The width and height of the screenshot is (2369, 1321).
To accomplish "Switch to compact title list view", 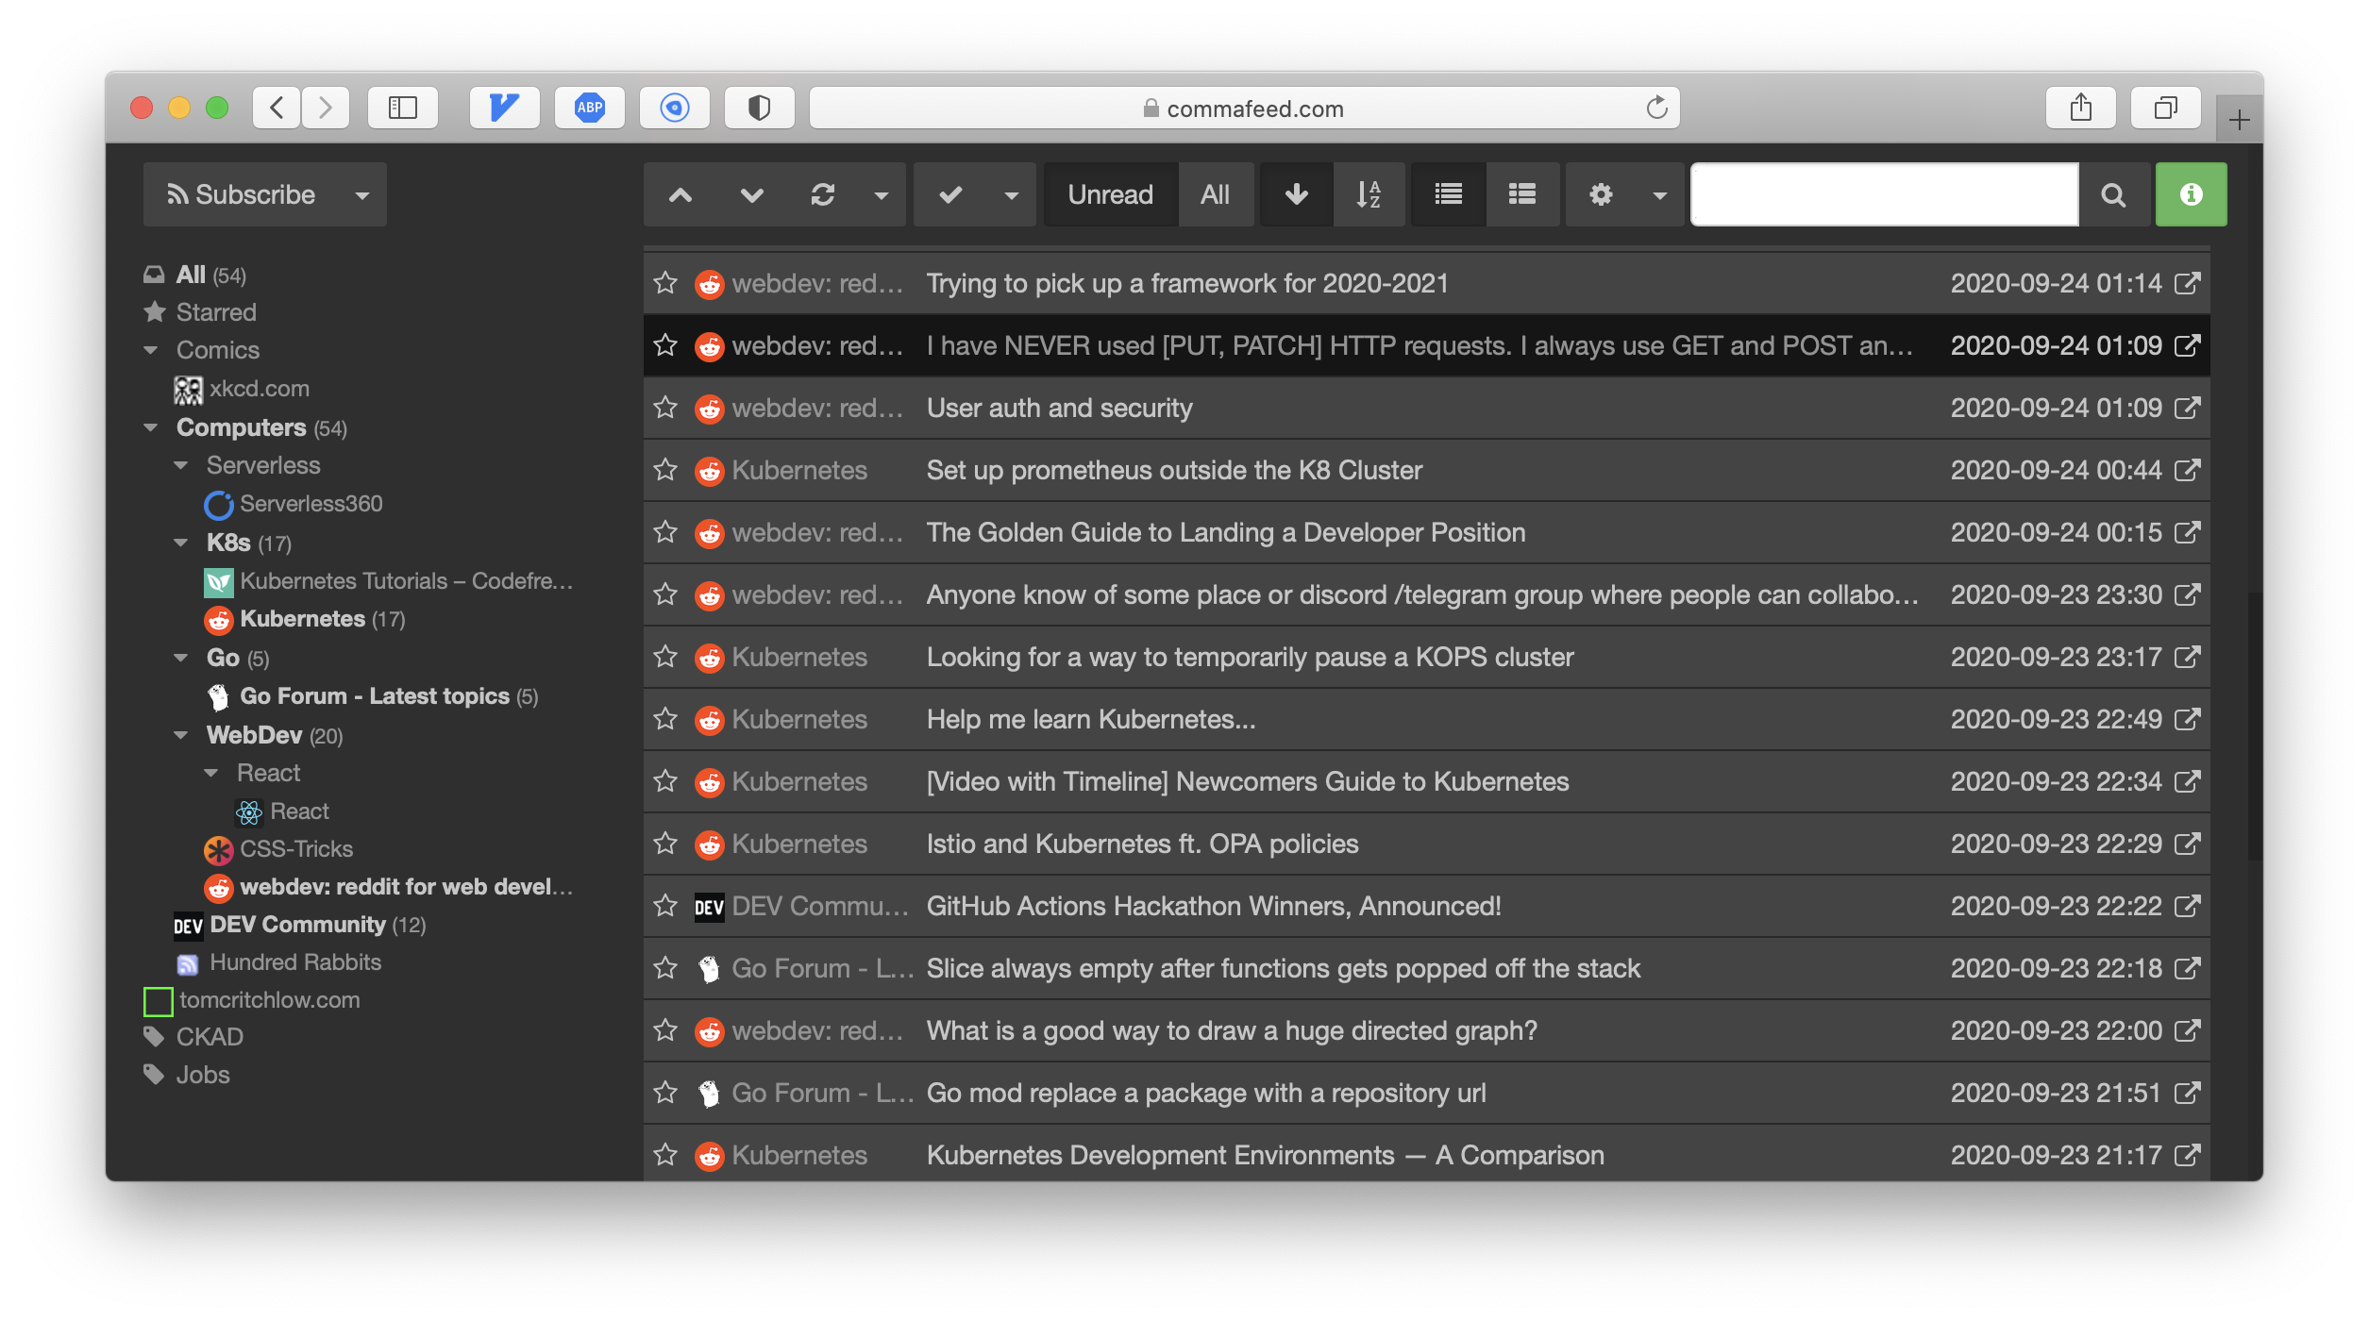I will [1449, 194].
